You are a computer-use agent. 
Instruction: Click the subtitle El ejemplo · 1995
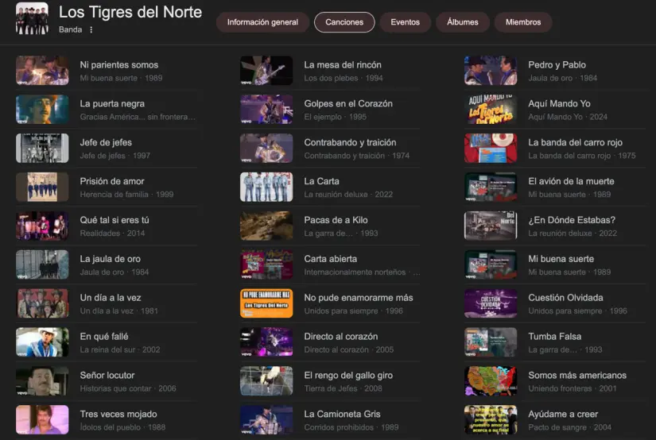coord(335,117)
